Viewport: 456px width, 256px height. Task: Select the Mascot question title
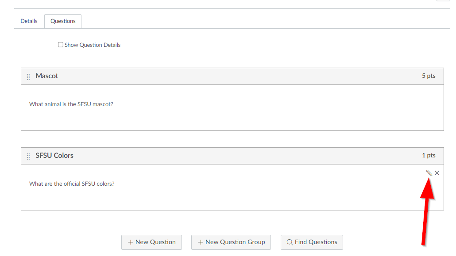point(47,76)
